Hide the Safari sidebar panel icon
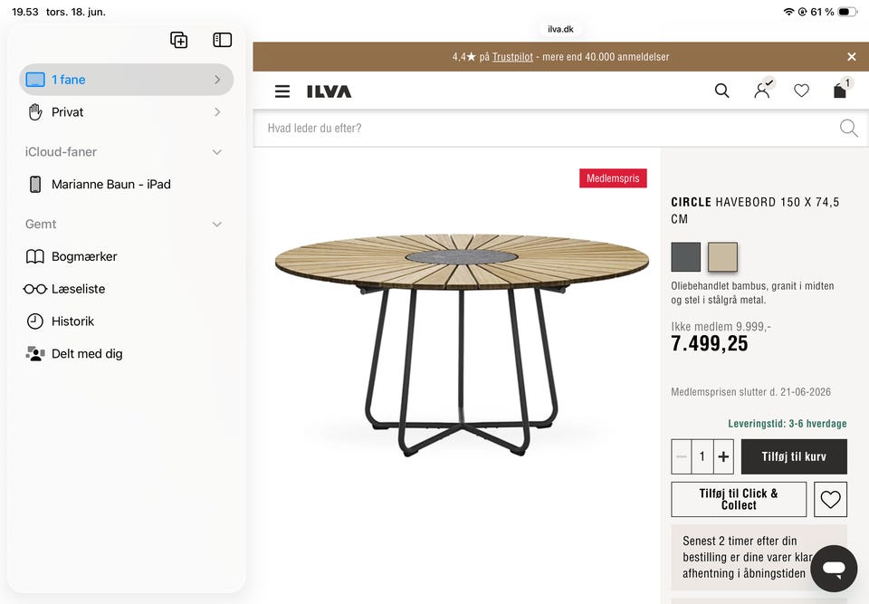 click(223, 40)
